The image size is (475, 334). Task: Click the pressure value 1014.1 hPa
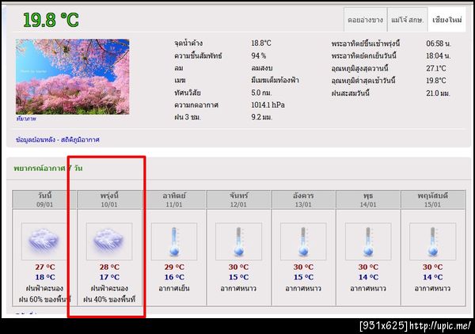(268, 105)
